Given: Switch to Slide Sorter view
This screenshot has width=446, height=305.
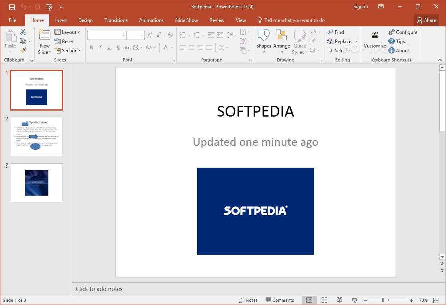Looking at the screenshot, I should (x=324, y=300).
